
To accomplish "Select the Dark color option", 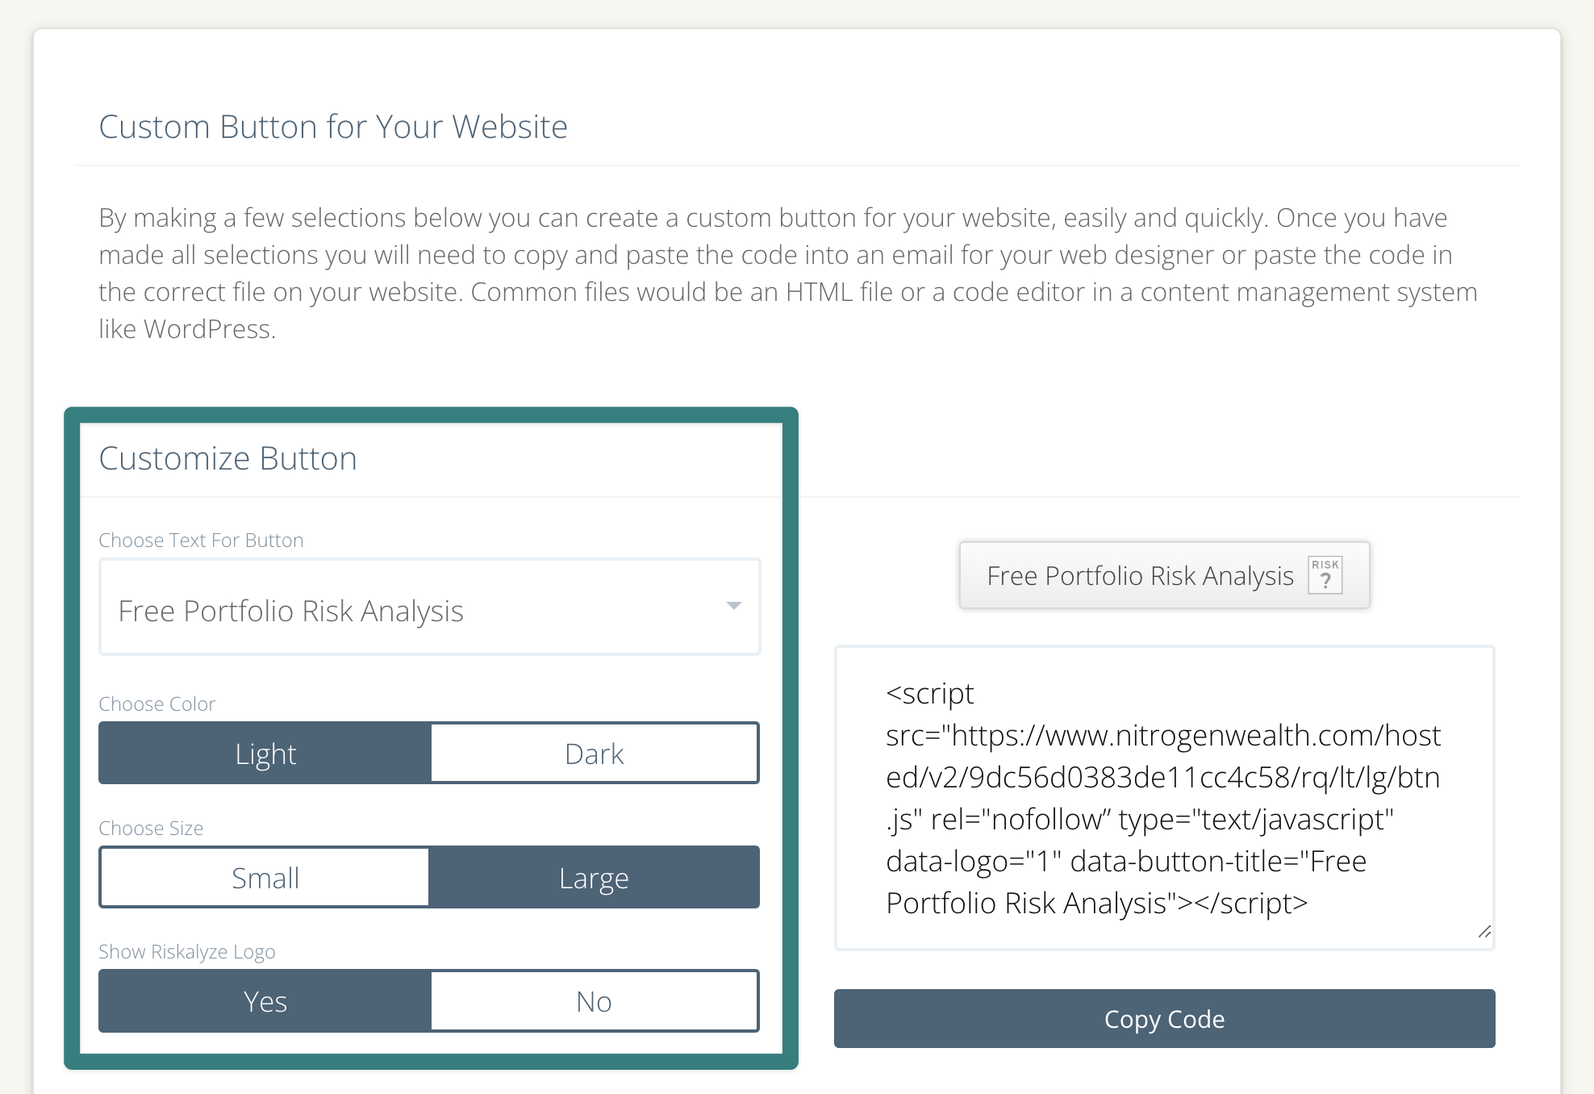I will [x=595, y=753].
